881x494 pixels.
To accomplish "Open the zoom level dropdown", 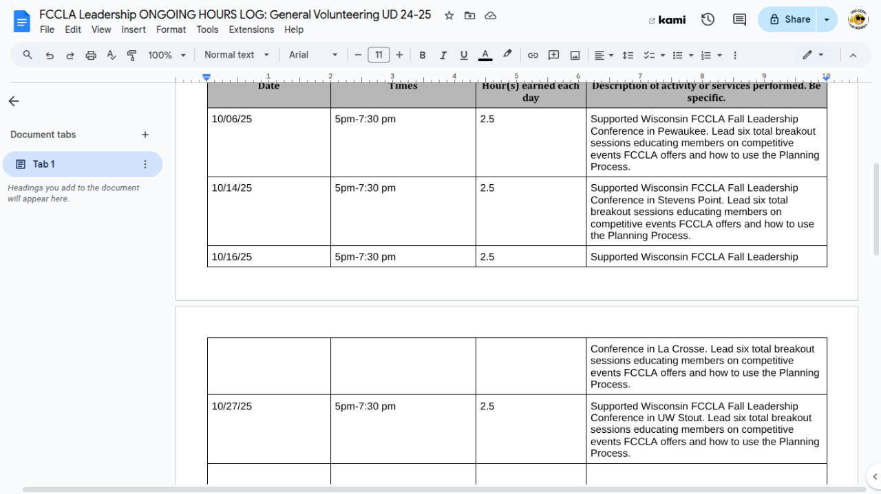I will click(167, 55).
